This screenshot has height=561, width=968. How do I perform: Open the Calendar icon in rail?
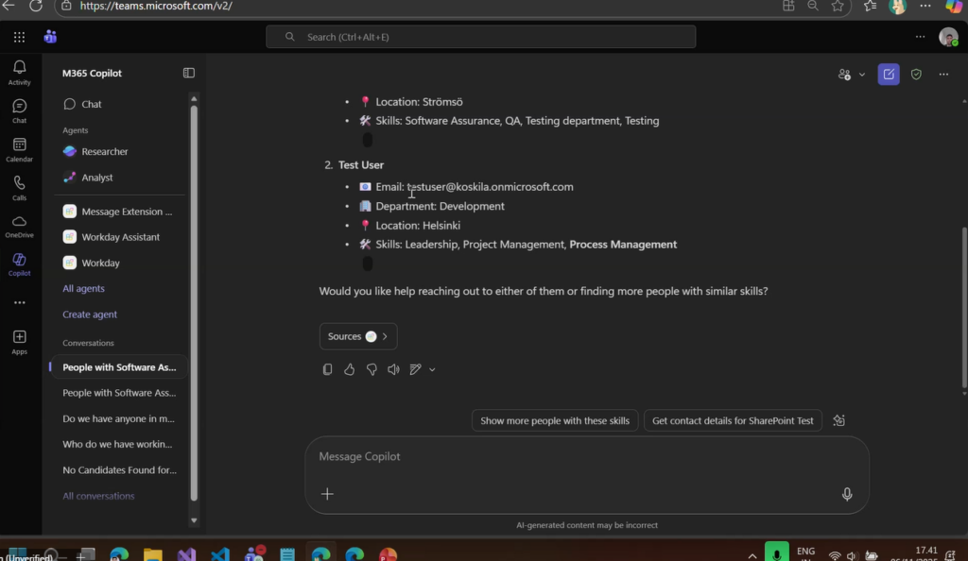[x=19, y=150]
